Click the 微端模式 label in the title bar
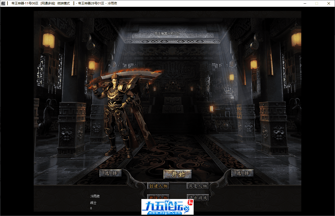Viewport: 335px width, 216px height. (x=63, y=3)
